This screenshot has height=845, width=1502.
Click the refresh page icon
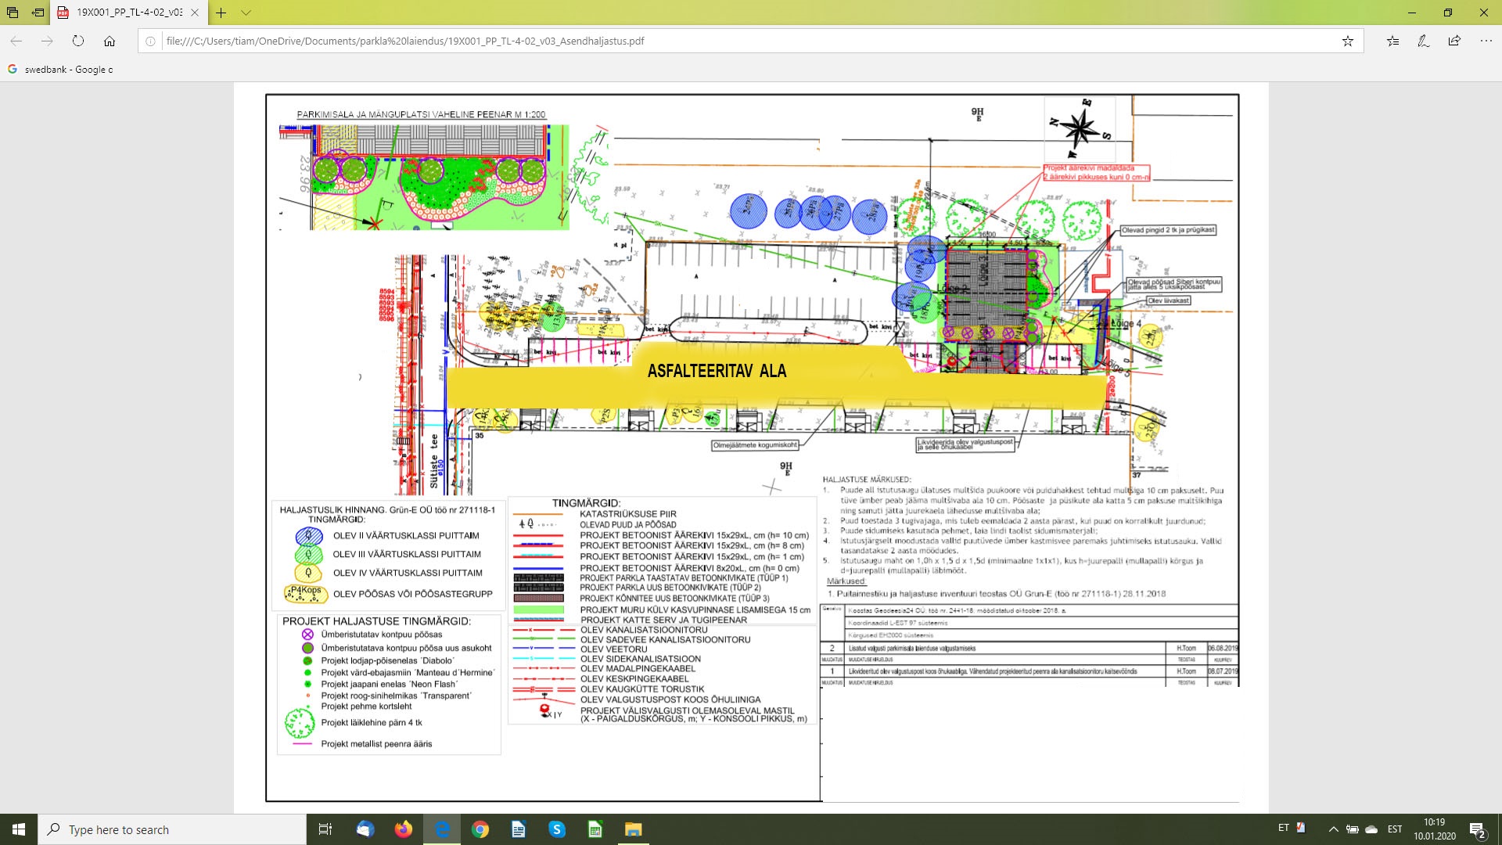click(x=78, y=41)
